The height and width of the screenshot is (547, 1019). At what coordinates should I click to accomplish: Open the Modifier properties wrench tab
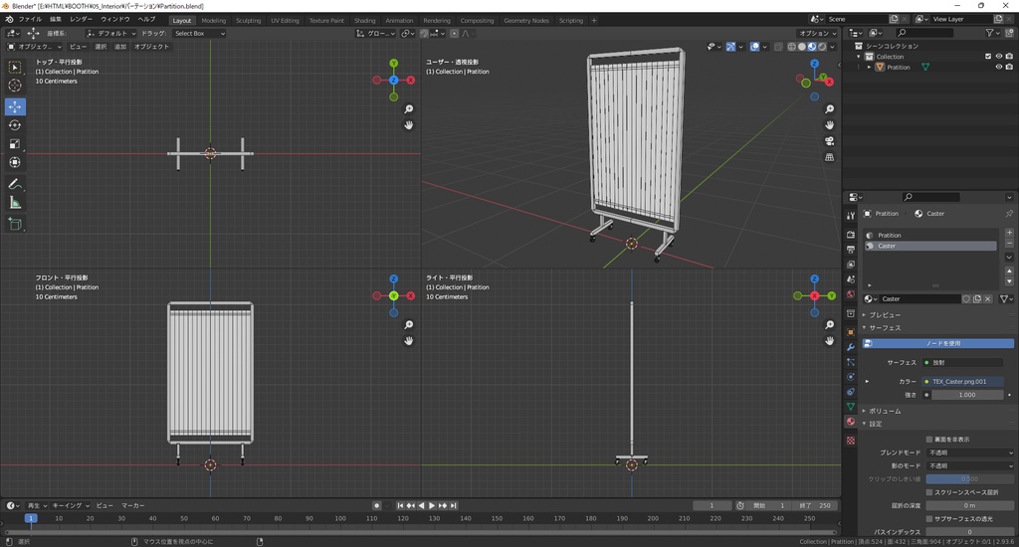[x=850, y=347]
